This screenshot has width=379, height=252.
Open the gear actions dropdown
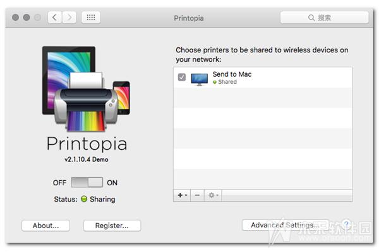click(214, 195)
